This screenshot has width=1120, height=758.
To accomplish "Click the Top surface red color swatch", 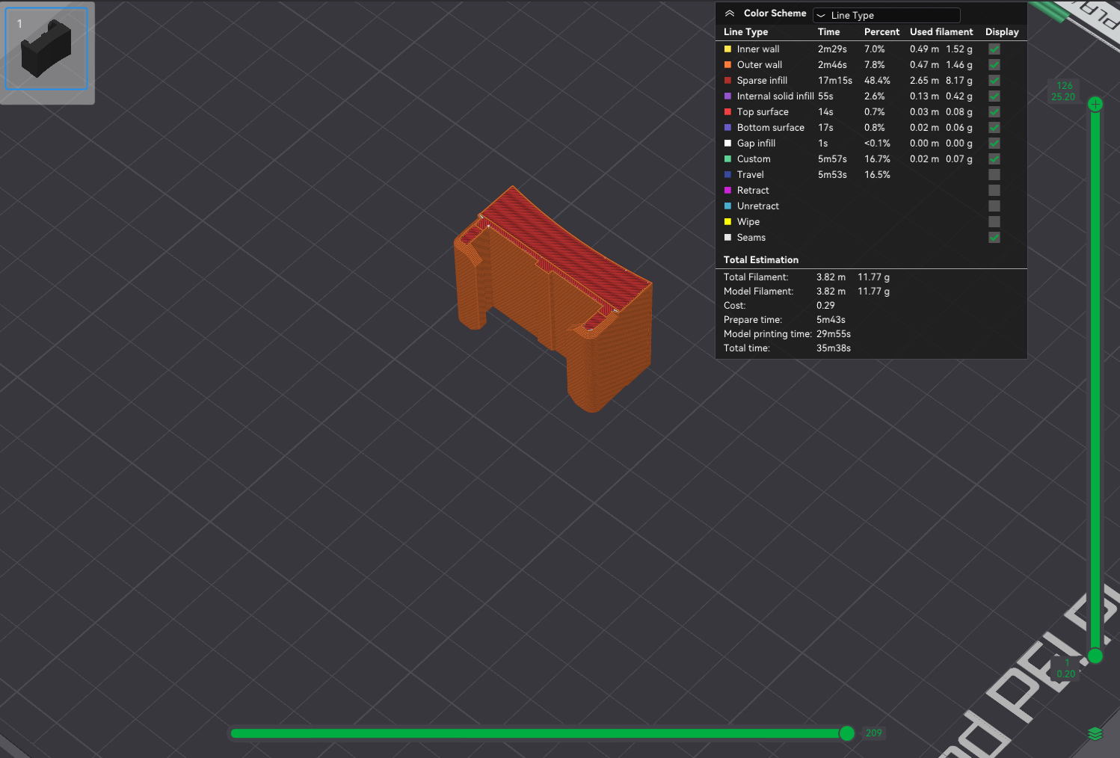I will [727, 111].
